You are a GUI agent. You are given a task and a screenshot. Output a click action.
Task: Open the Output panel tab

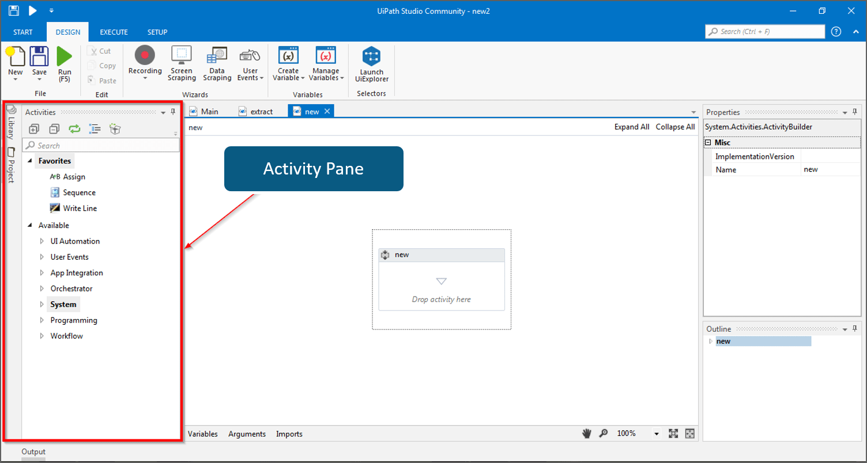coord(33,452)
